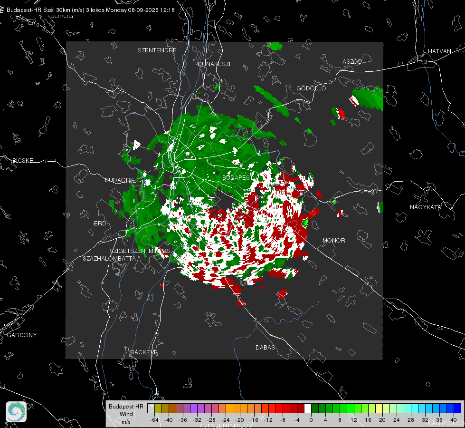The width and height of the screenshot is (465, 428).
Task: Click the 0 legend scale value
Action: coord(311,420)
